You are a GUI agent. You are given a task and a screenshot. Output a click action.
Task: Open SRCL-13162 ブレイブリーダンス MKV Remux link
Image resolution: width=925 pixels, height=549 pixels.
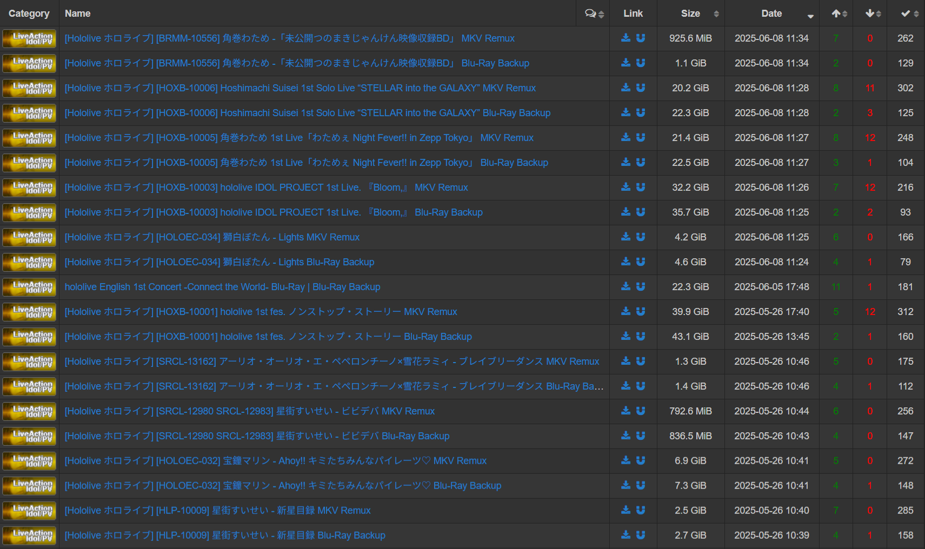[x=332, y=361]
